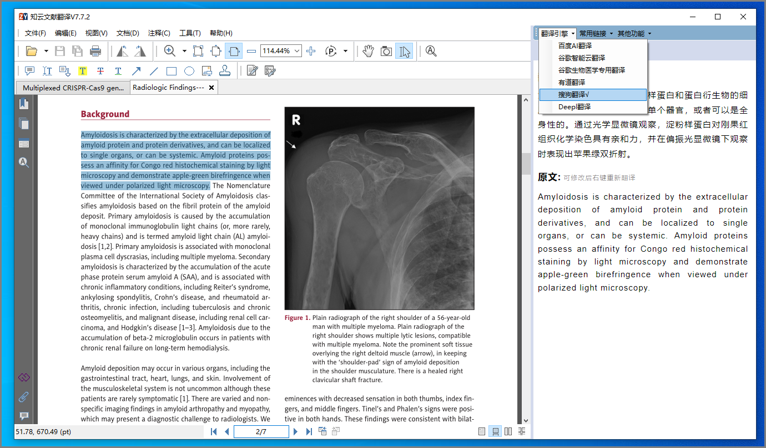766x448 pixels.
Task: Rotate the page counterclockwise
Action: pos(123,51)
